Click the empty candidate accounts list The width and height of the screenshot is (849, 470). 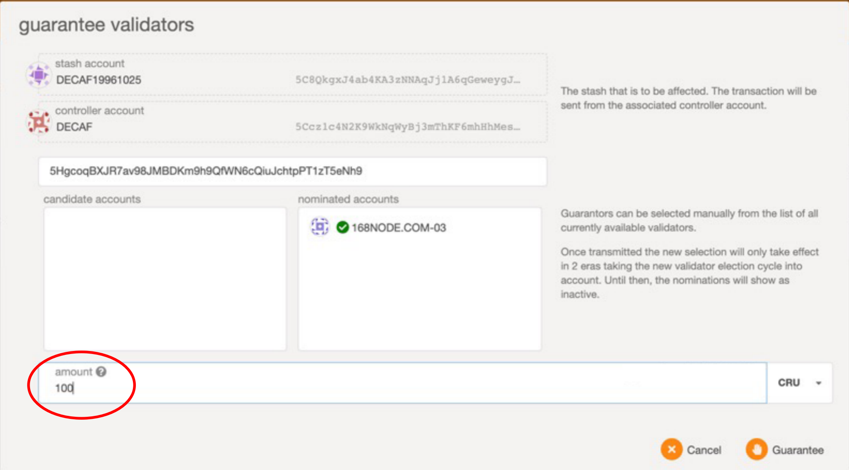click(x=165, y=279)
